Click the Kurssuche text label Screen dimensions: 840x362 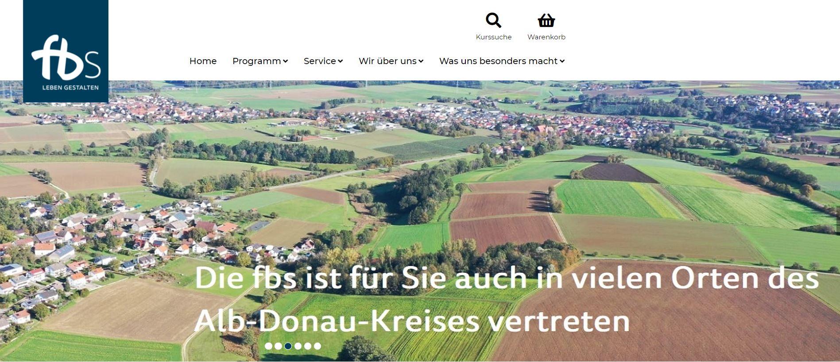click(x=494, y=37)
